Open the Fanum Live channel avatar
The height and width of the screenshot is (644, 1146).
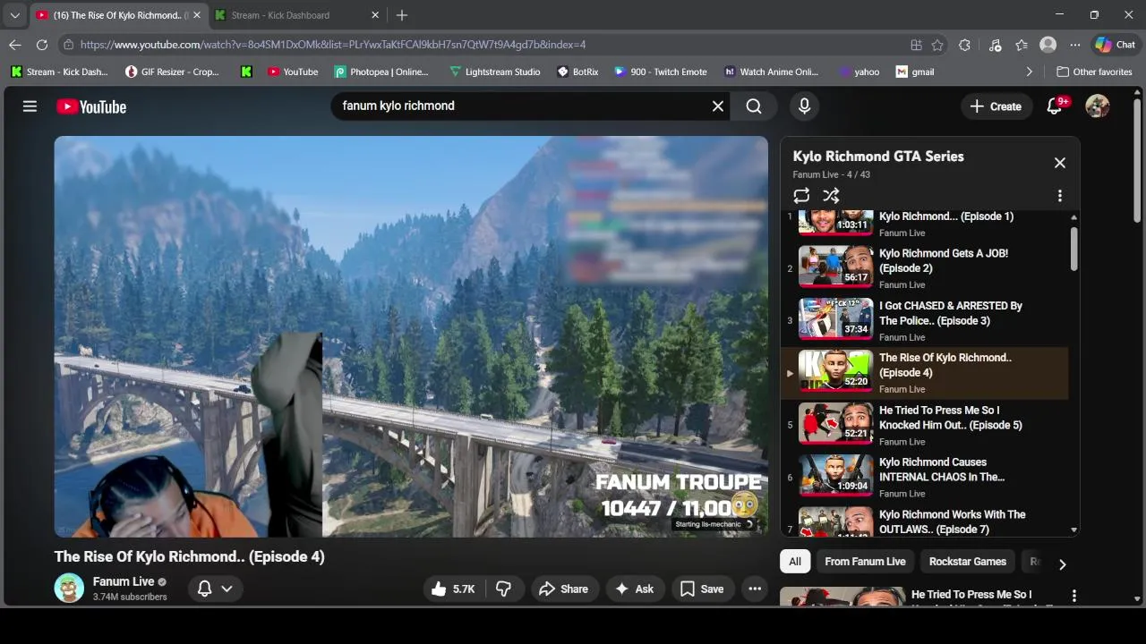pyautogui.click(x=69, y=588)
